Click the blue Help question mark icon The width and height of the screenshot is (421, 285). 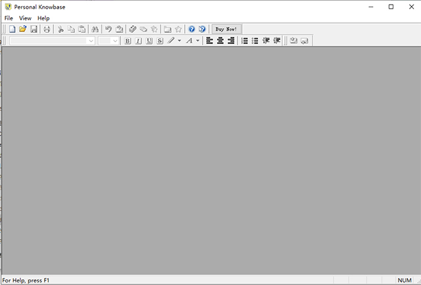pyautogui.click(x=191, y=30)
